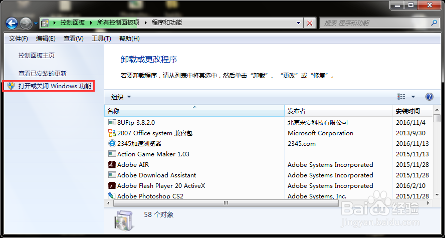Select Action Game Maker 1.03 entry name
The image size is (445, 238).
coord(153,154)
